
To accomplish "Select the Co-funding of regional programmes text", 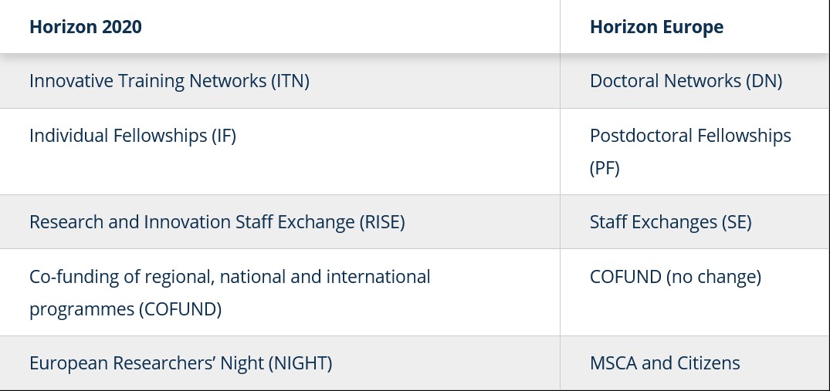I will (x=229, y=277).
